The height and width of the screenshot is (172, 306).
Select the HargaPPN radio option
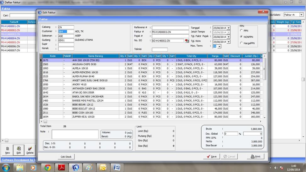coord(242,43)
